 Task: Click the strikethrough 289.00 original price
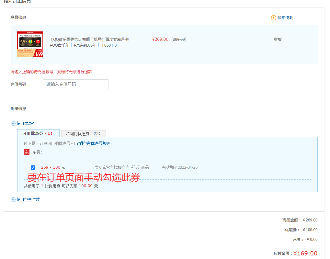coord(179,39)
